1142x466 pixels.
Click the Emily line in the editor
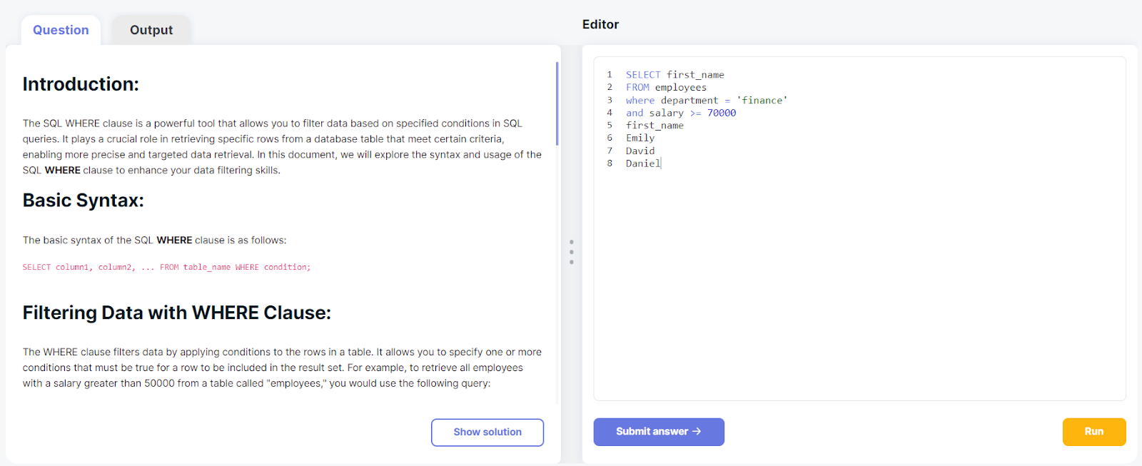640,138
